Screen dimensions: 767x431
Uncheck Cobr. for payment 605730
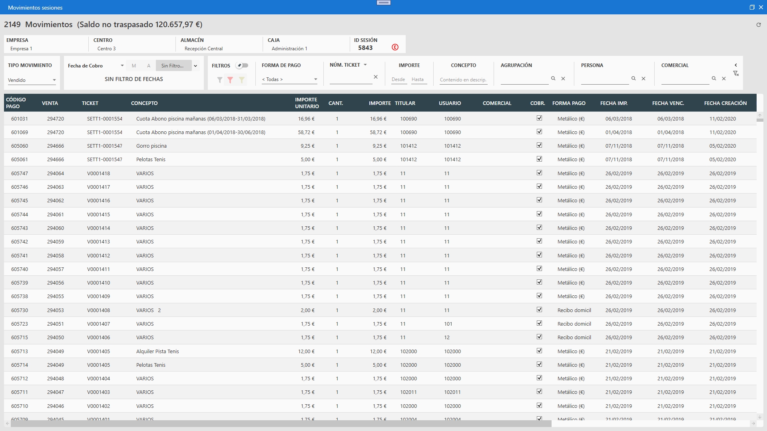click(x=539, y=310)
